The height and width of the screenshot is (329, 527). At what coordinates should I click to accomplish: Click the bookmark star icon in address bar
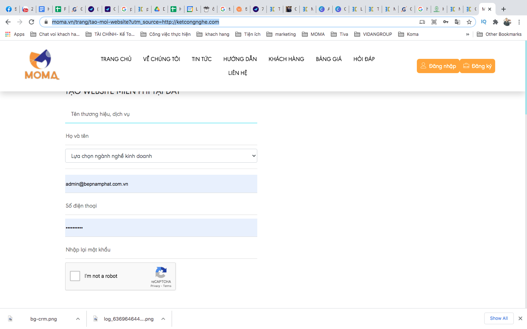click(469, 22)
